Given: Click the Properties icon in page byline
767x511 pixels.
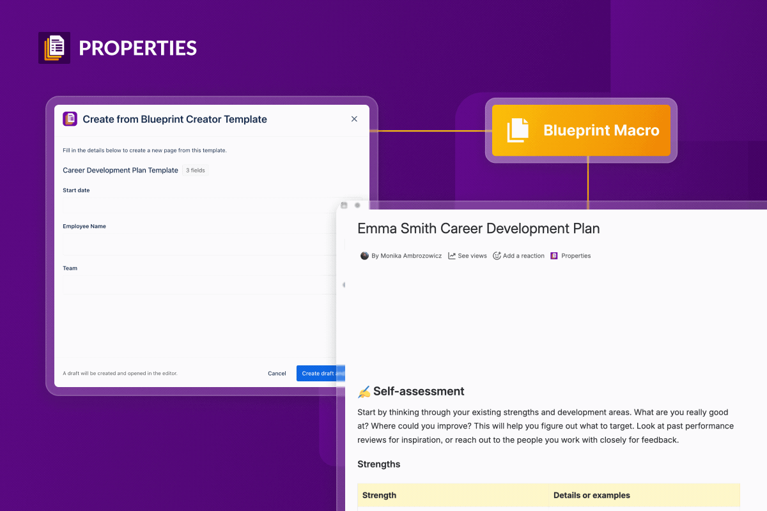Looking at the screenshot, I should [554, 256].
